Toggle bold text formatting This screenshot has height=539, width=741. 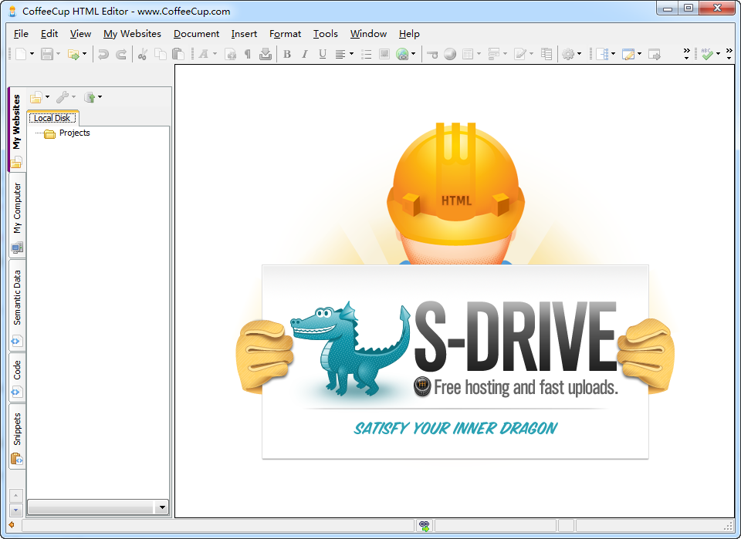pyautogui.click(x=286, y=54)
